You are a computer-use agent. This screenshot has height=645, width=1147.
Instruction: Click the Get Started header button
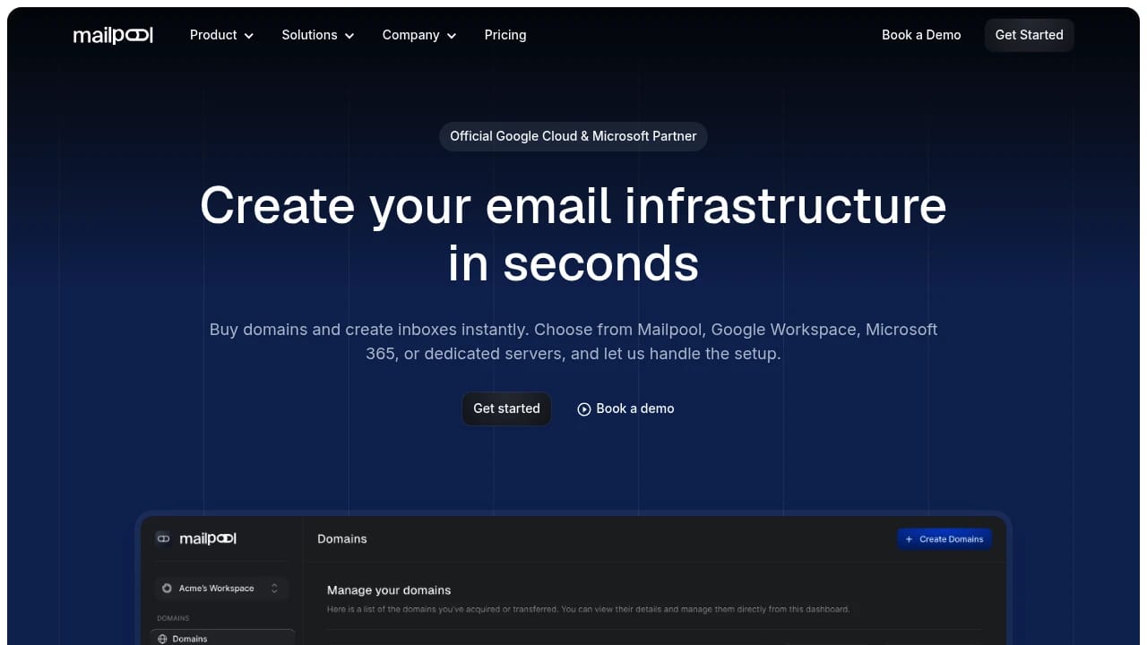coord(1029,35)
